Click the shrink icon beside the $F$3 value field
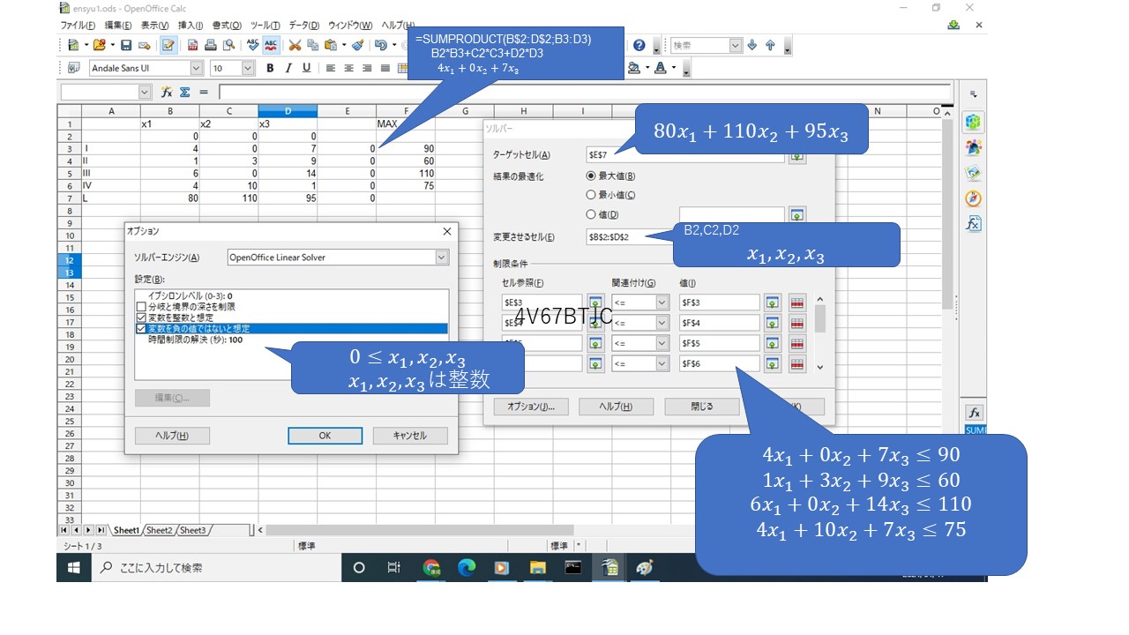 (773, 303)
